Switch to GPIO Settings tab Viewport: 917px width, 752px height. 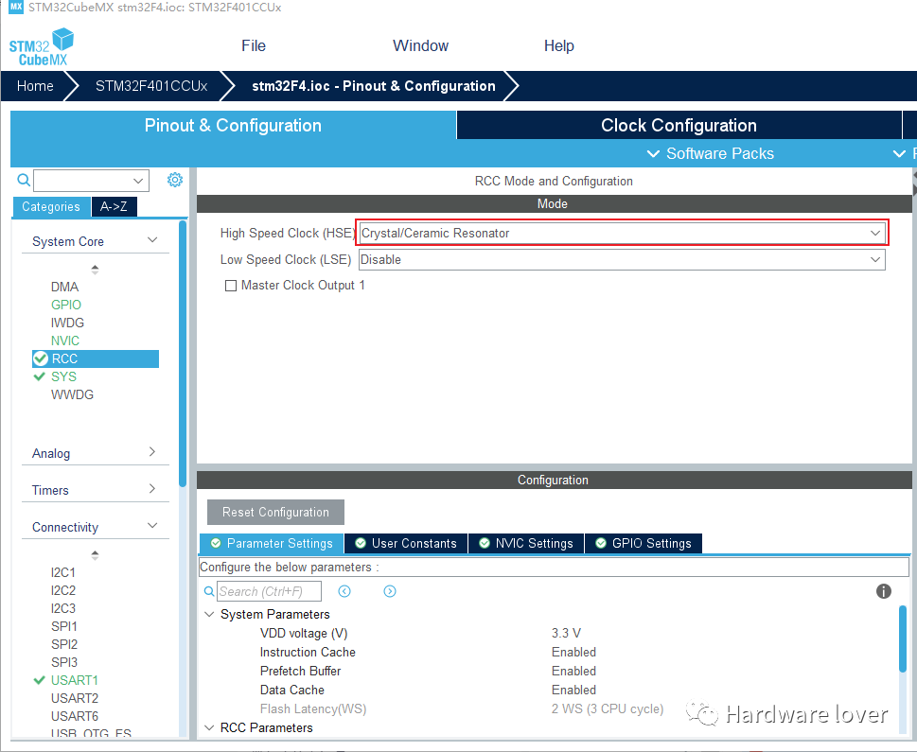pos(644,543)
